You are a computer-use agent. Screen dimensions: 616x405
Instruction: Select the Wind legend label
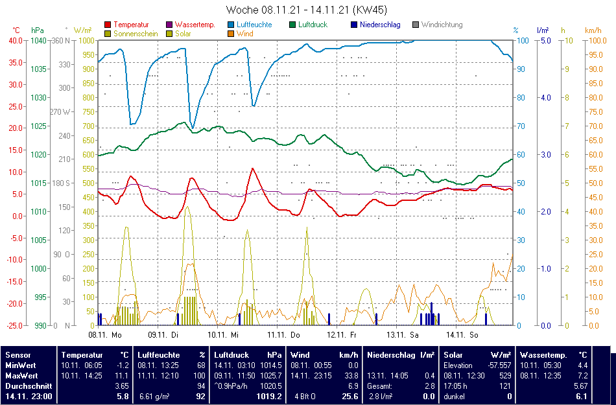pyautogui.click(x=244, y=34)
